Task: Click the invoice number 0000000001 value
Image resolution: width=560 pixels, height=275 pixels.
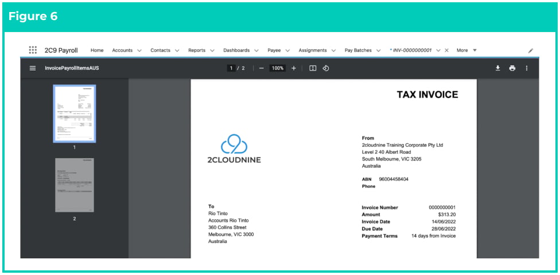Action: pos(442,207)
